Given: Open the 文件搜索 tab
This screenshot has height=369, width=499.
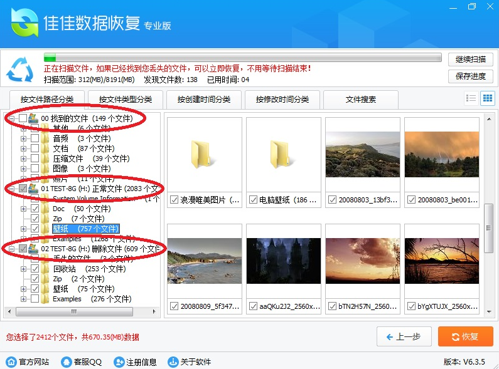Looking at the screenshot, I should pyautogui.click(x=361, y=100).
